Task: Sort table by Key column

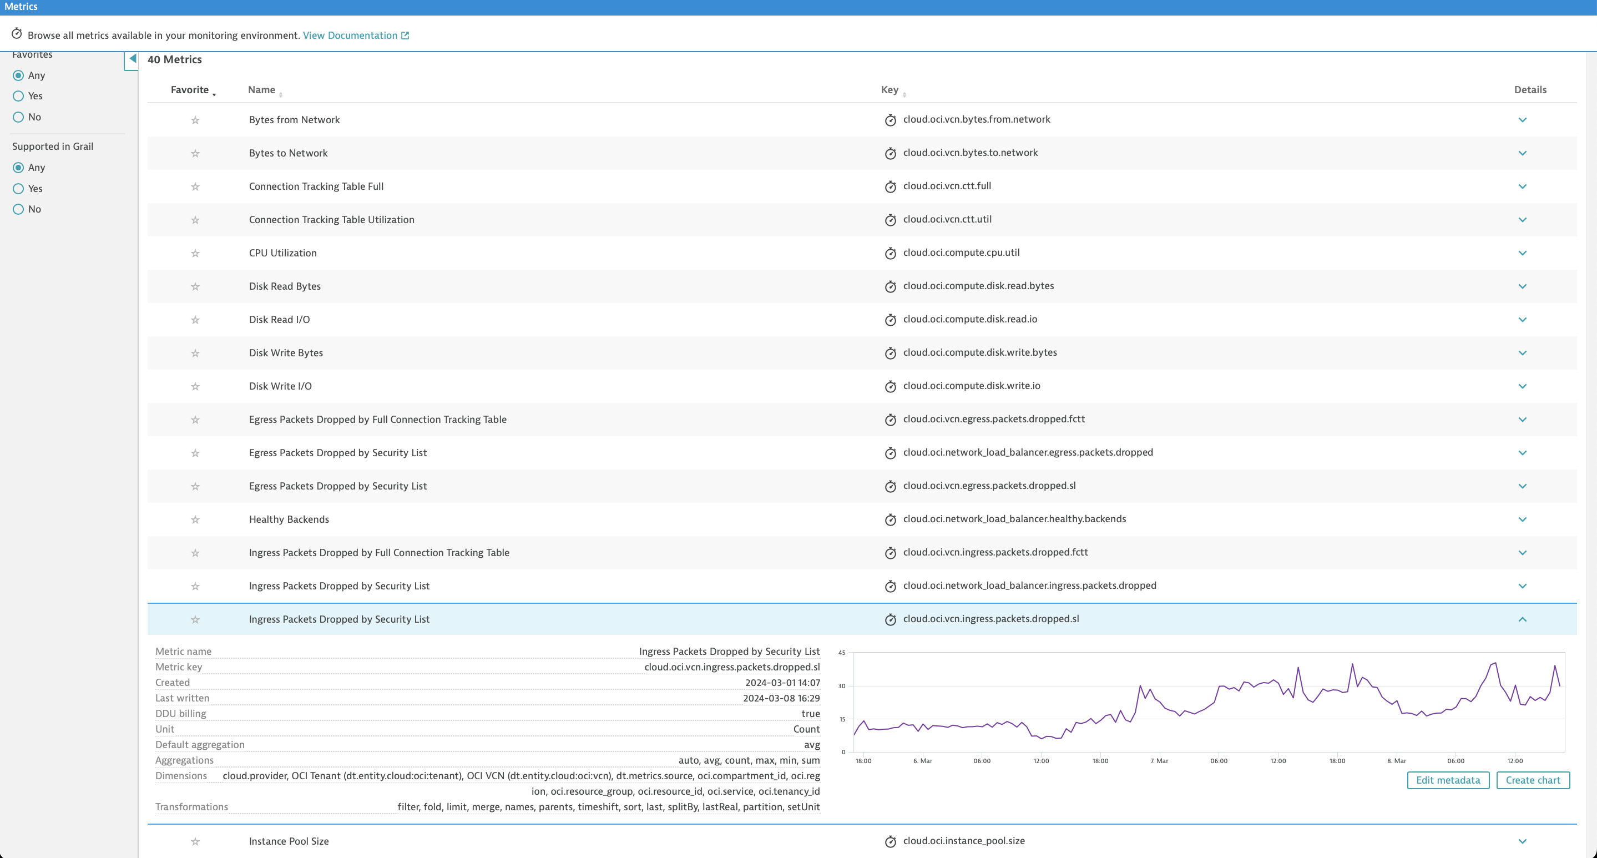Action: pos(893,90)
